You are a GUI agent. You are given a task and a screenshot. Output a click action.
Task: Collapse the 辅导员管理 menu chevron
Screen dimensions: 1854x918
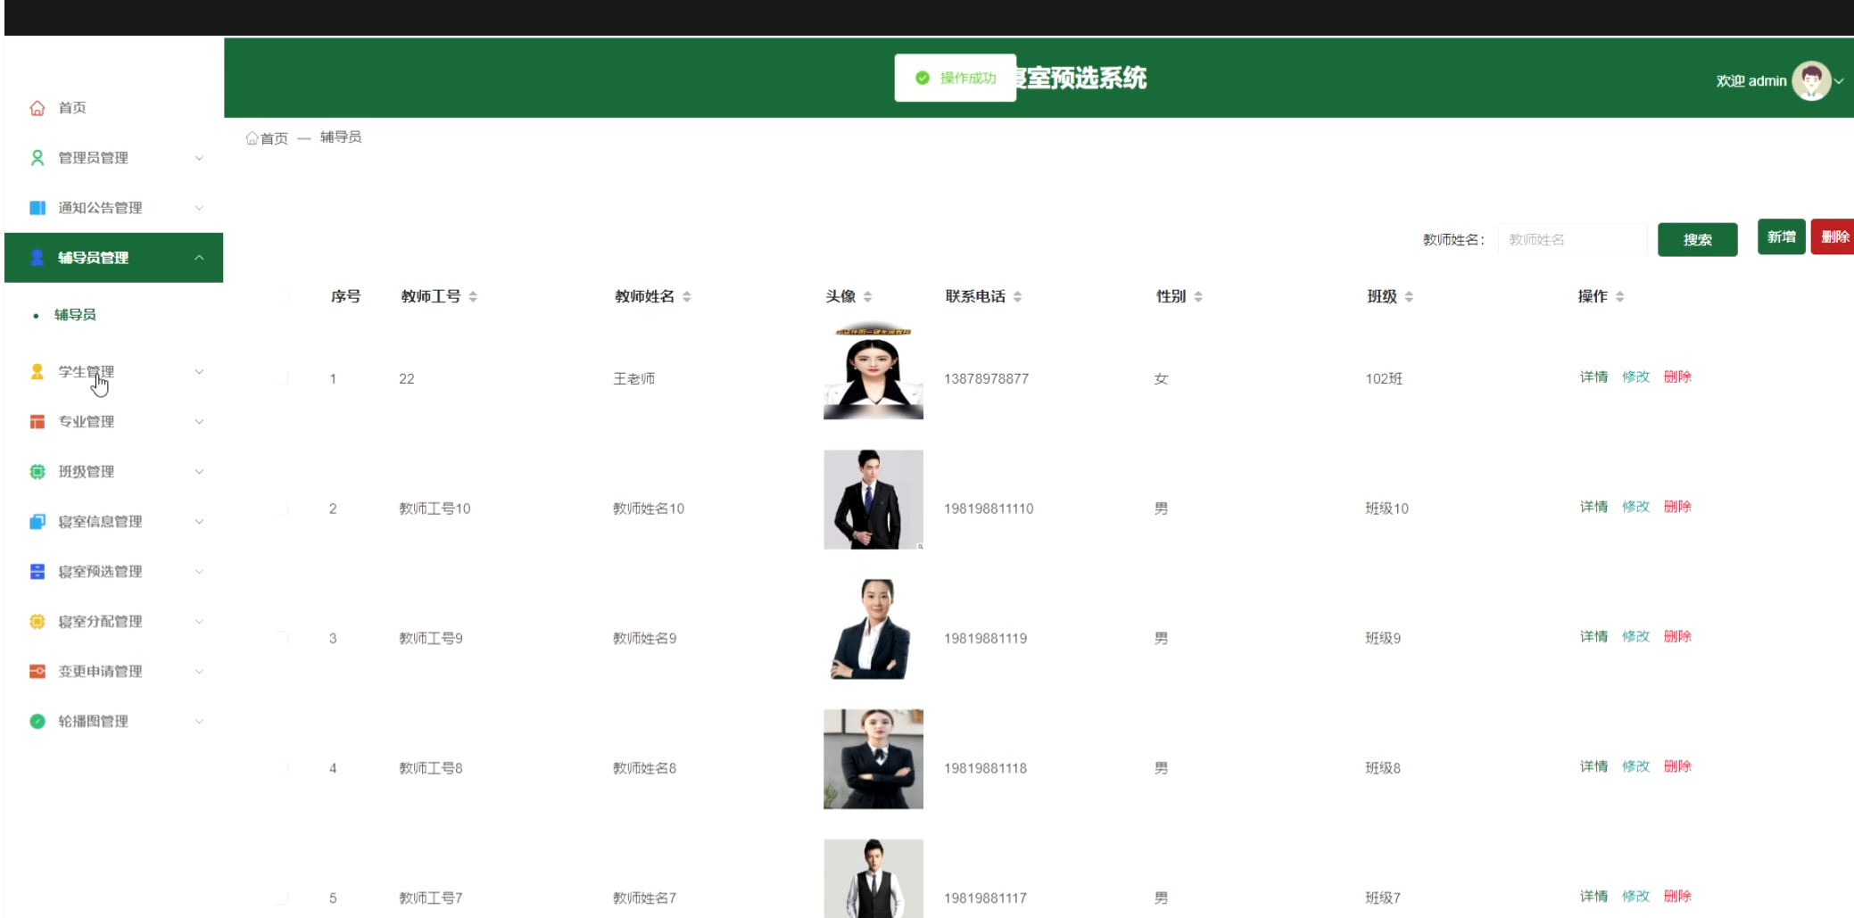click(x=199, y=258)
